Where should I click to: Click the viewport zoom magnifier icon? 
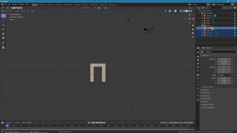point(193,25)
